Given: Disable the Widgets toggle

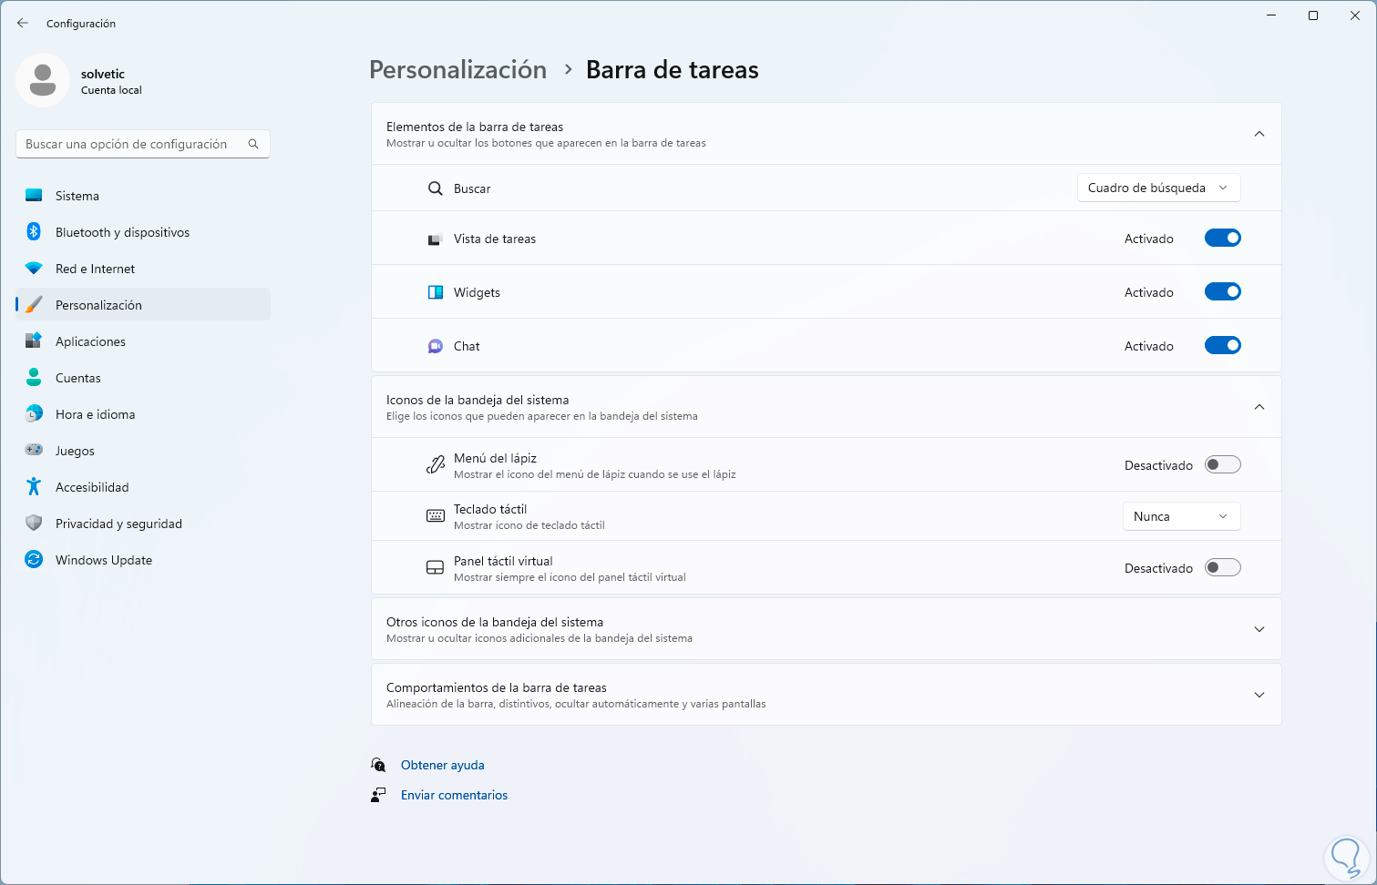Looking at the screenshot, I should coord(1222,292).
